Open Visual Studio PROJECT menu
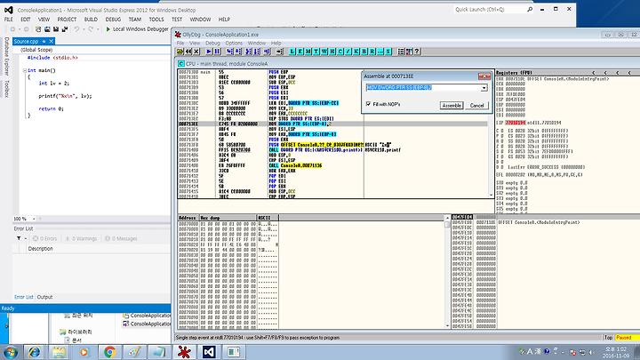Image resolution: width=640 pixels, height=360 pixels. 67,20
